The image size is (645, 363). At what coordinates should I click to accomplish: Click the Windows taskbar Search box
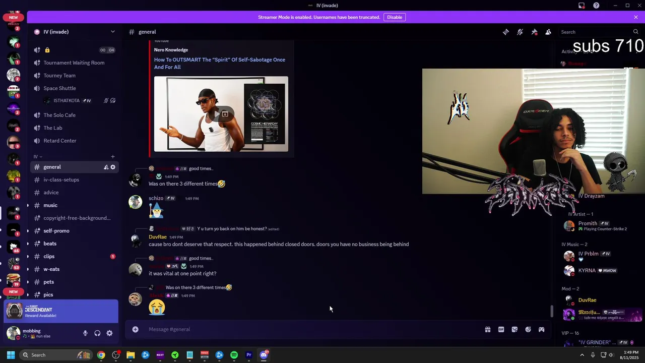click(x=56, y=355)
